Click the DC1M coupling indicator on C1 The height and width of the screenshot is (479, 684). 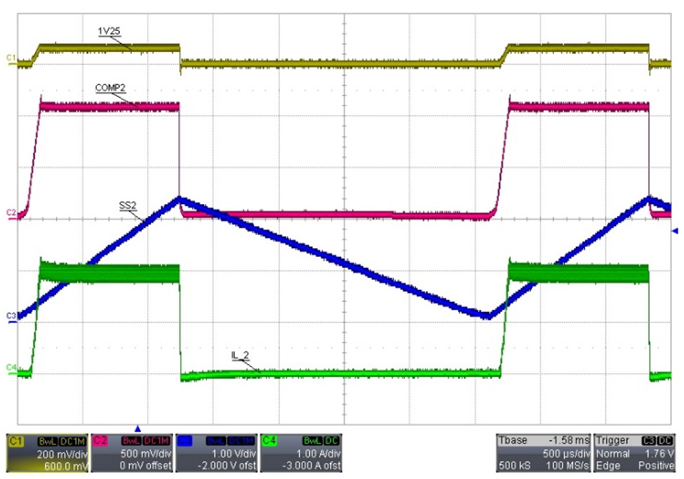click(75, 440)
